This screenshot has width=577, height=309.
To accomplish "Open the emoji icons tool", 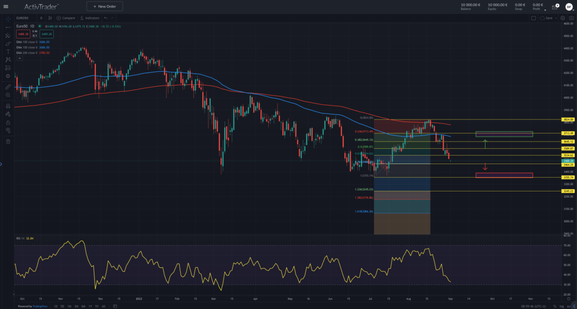I will [8, 76].
